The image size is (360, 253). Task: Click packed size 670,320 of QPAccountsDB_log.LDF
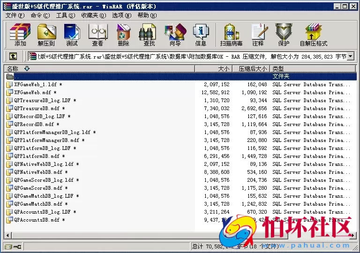coord(257,212)
